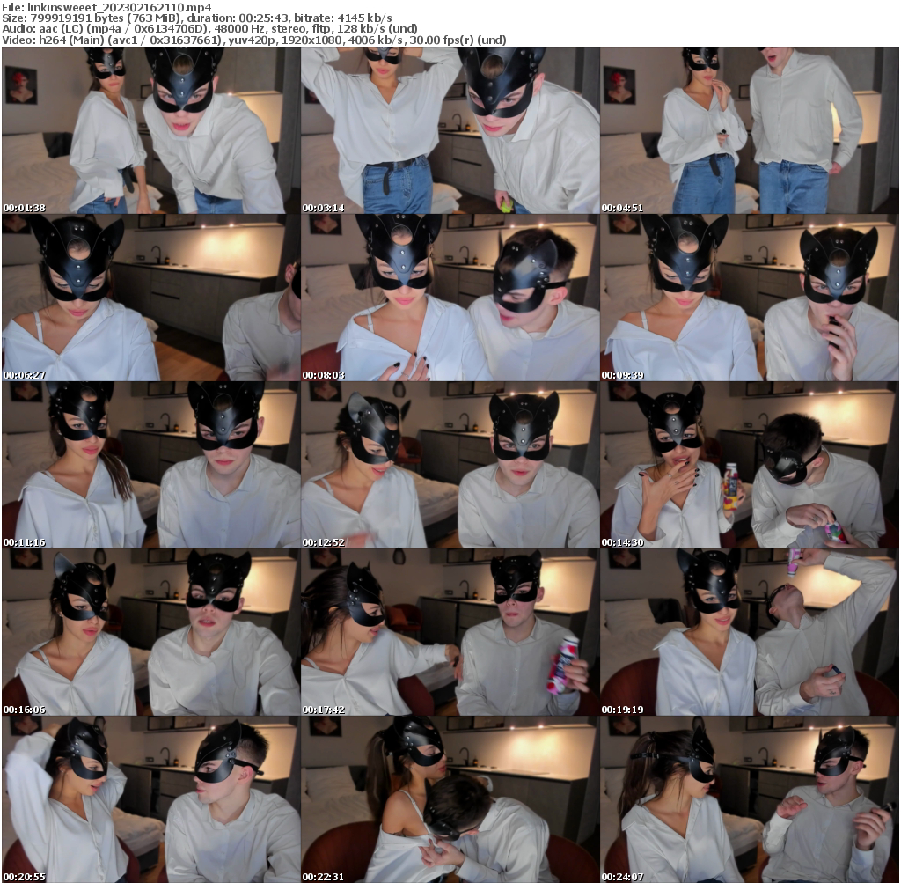Select the thumbnail labeled 00:17:42
Image resolution: width=901 pixels, height=883 pixels.
pyautogui.click(x=450, y=632)
